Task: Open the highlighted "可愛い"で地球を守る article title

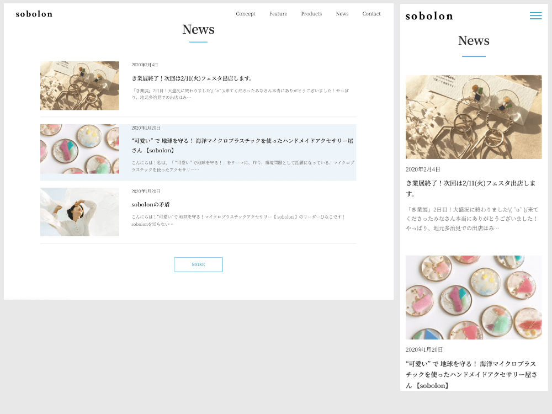Action: point(242,145)
